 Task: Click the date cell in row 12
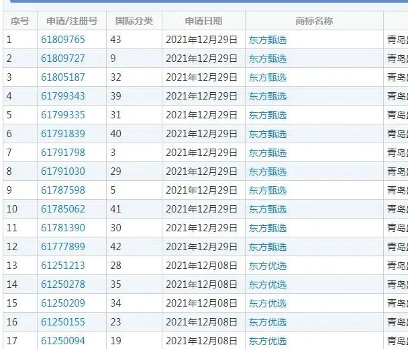point(203,247)
